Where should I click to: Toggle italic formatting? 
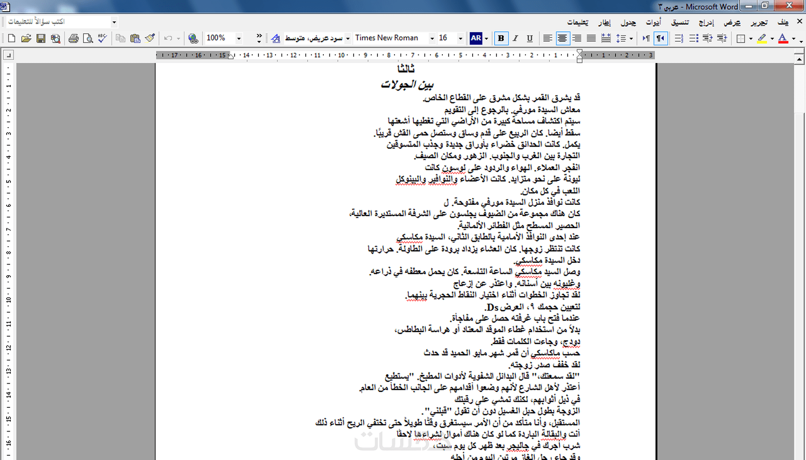(x=515, y=38)
